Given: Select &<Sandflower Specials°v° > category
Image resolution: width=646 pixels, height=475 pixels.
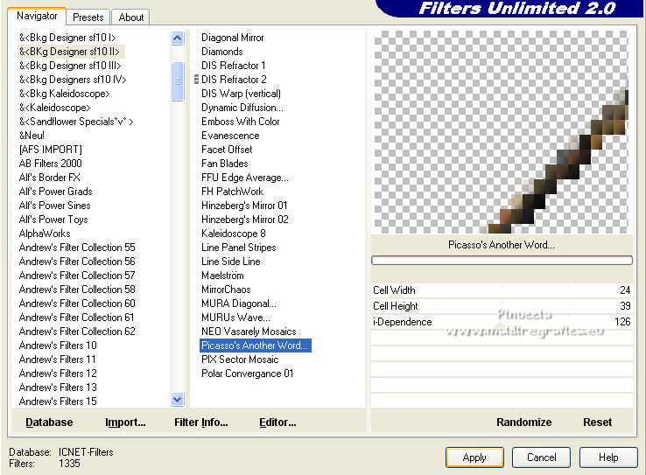Looking at the screenshot, I should (x=76, y=122).
